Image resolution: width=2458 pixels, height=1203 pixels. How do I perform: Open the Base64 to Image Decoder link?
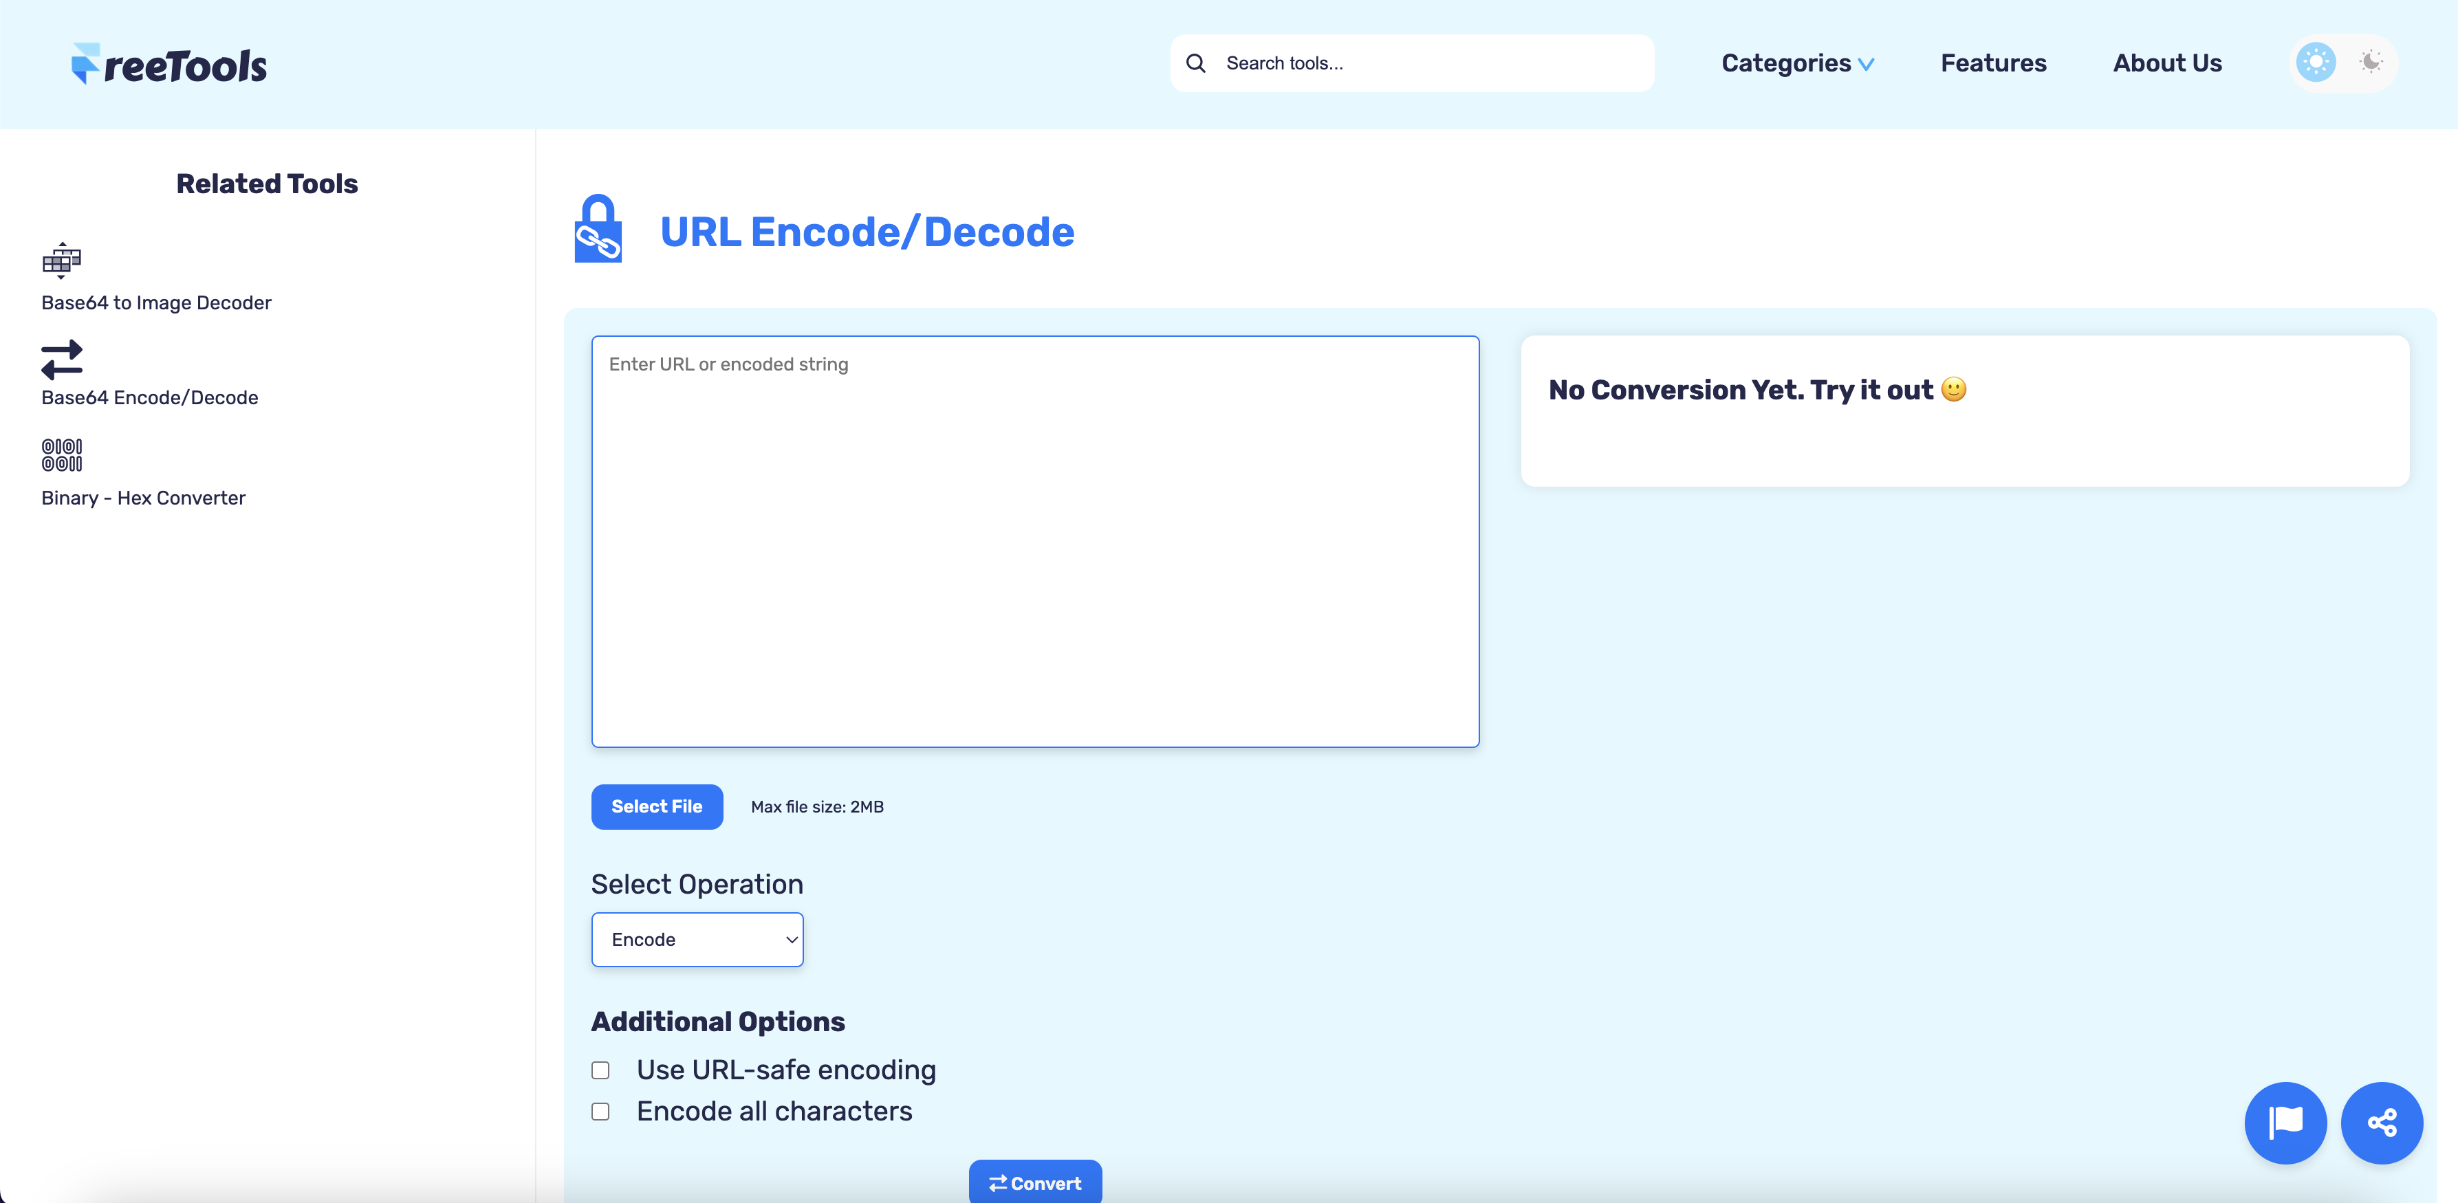(155, 302)
